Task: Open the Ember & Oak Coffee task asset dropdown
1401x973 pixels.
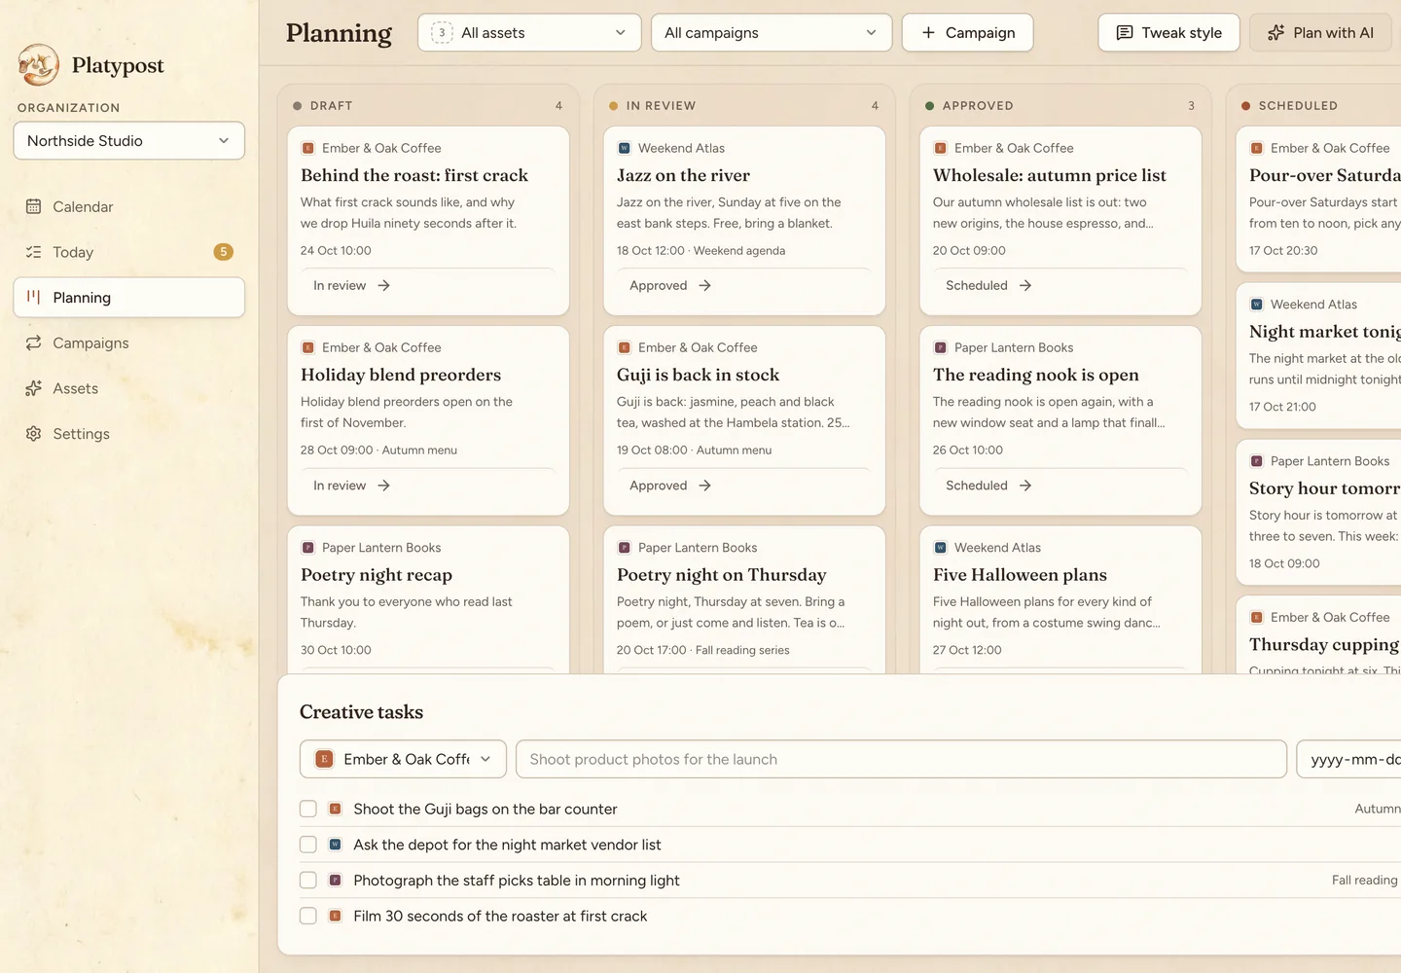Action: [x=403, y=759]
